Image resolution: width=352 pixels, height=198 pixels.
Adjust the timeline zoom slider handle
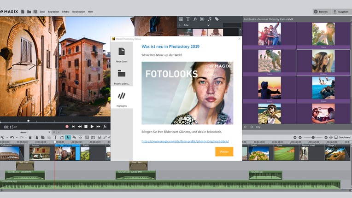(x=313, y=137)
